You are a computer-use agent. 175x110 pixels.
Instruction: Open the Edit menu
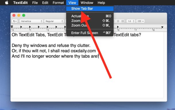click(45, 3)
